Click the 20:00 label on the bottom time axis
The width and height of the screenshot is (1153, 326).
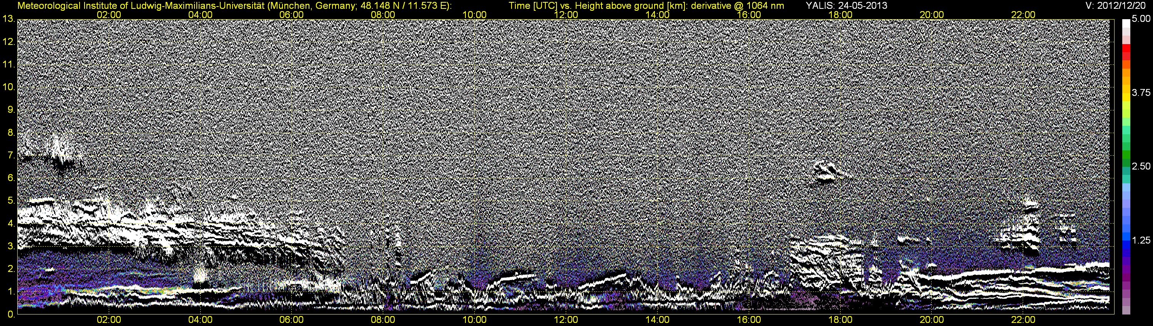932,320
